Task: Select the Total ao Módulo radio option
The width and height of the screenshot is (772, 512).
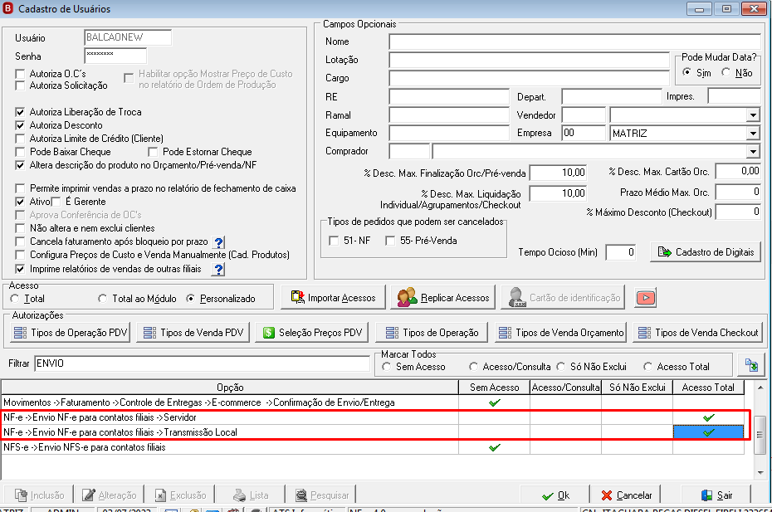Action: [102, 299]
